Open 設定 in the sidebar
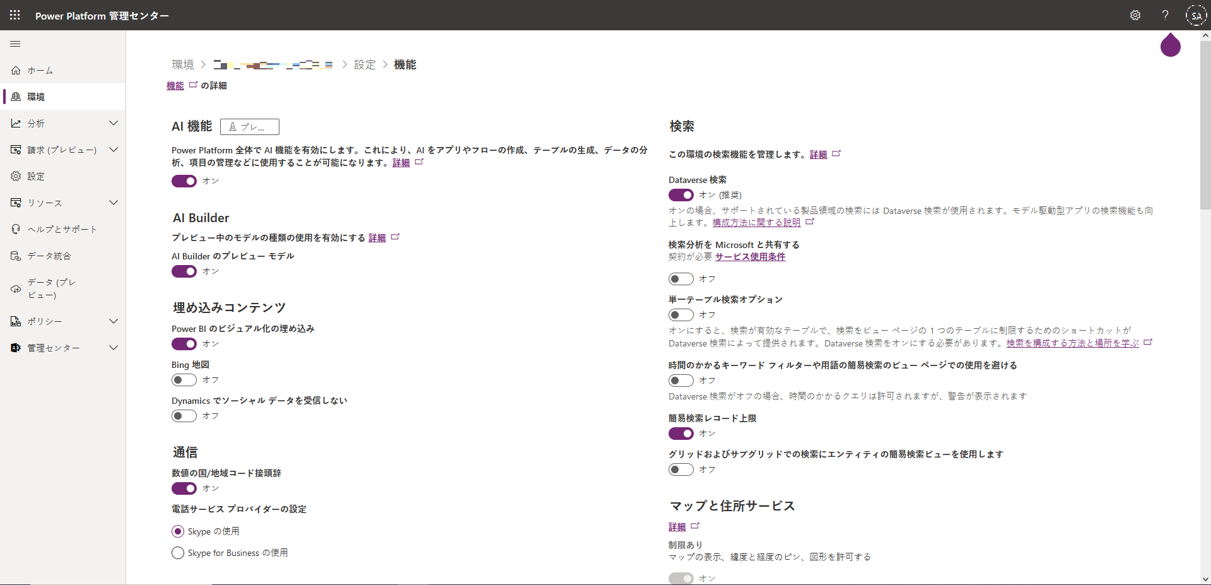1211x585 pixels. coord(63,176)
